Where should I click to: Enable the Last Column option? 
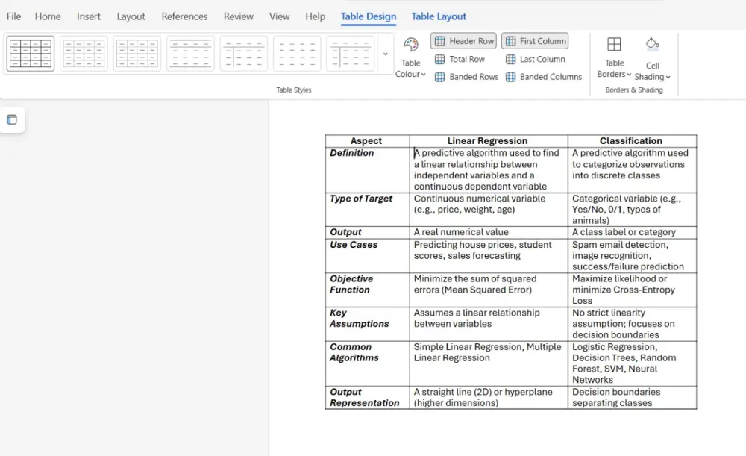click(x=535, y=59)
